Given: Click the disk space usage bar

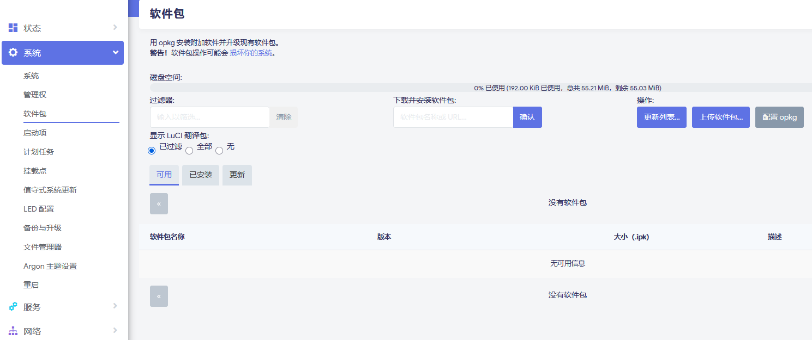Looking at the screenshot, I should click(480, 88).
